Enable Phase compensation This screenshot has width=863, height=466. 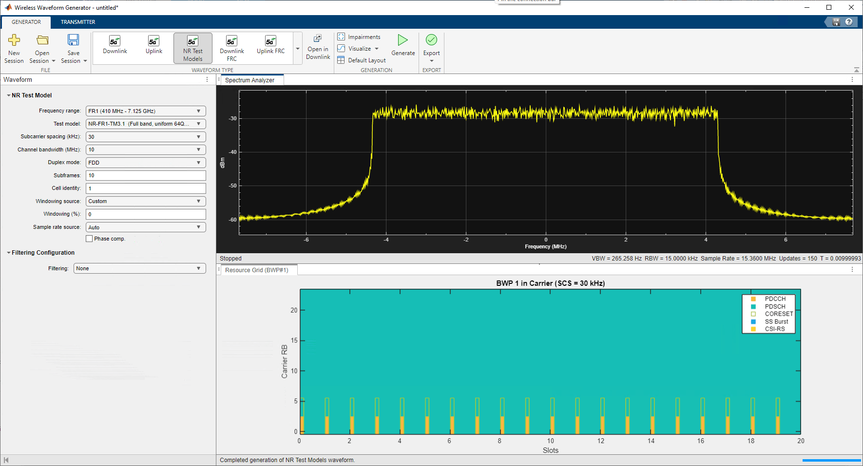89,238
